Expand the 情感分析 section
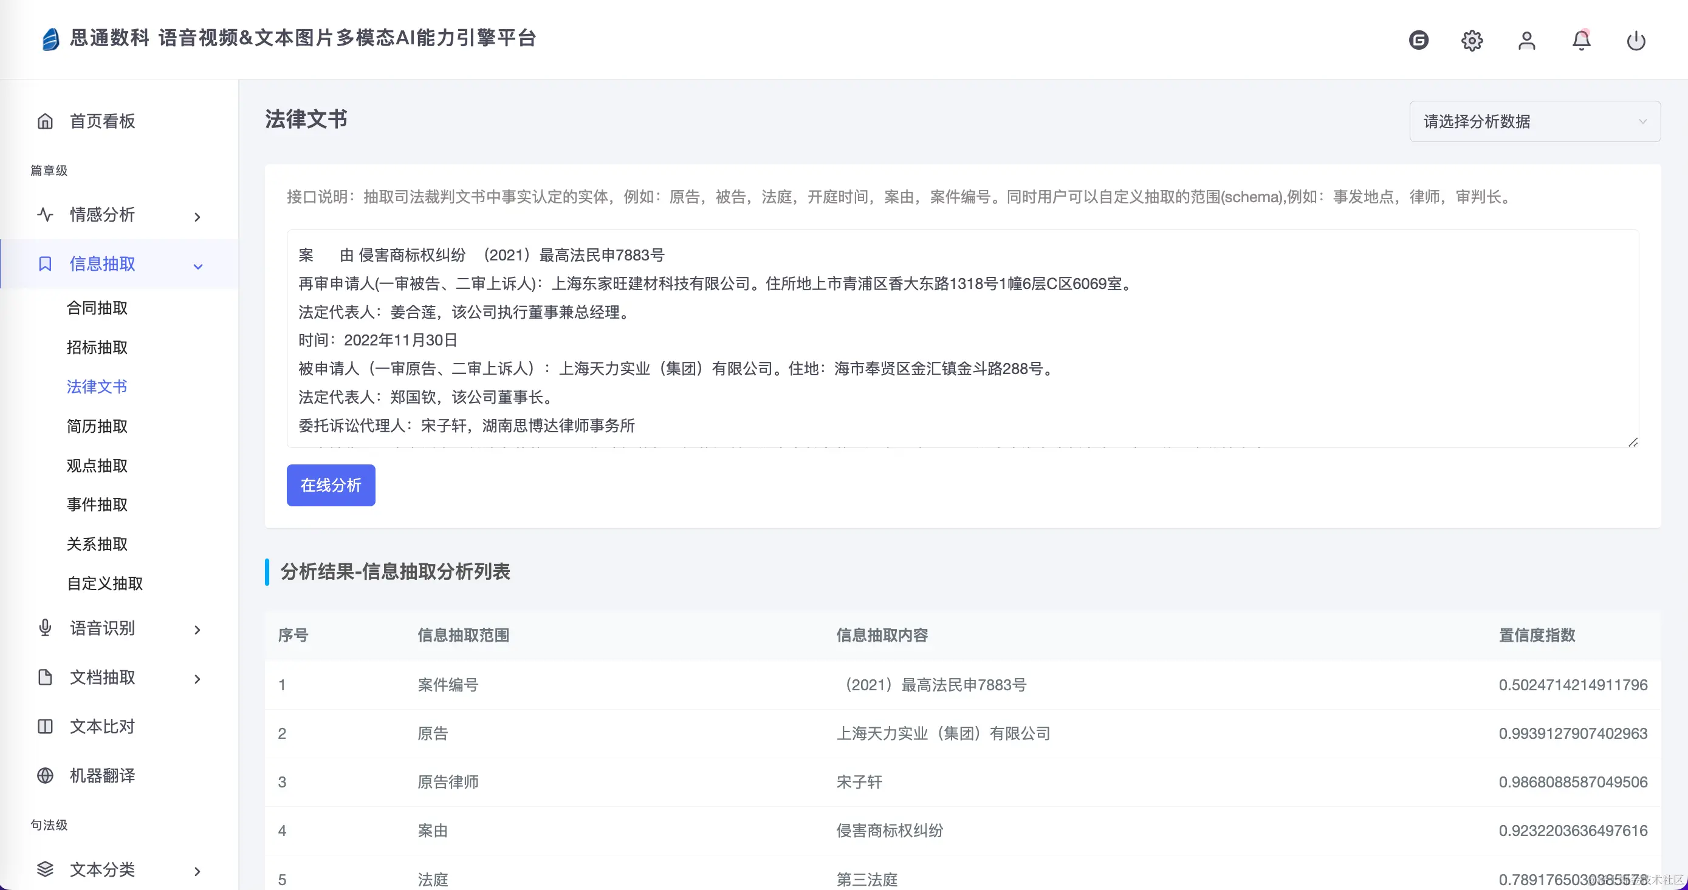This screenshot has height=890, width=1688. [x=197, y=216]
